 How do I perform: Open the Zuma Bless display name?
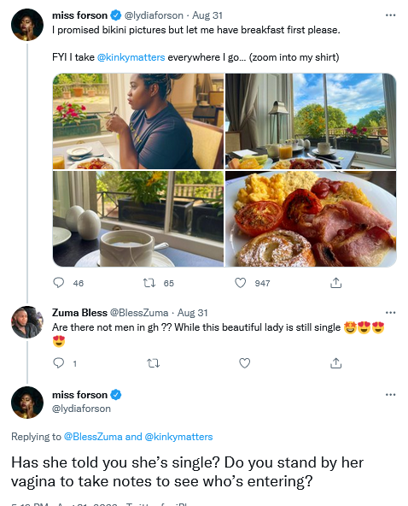[79, 313]
